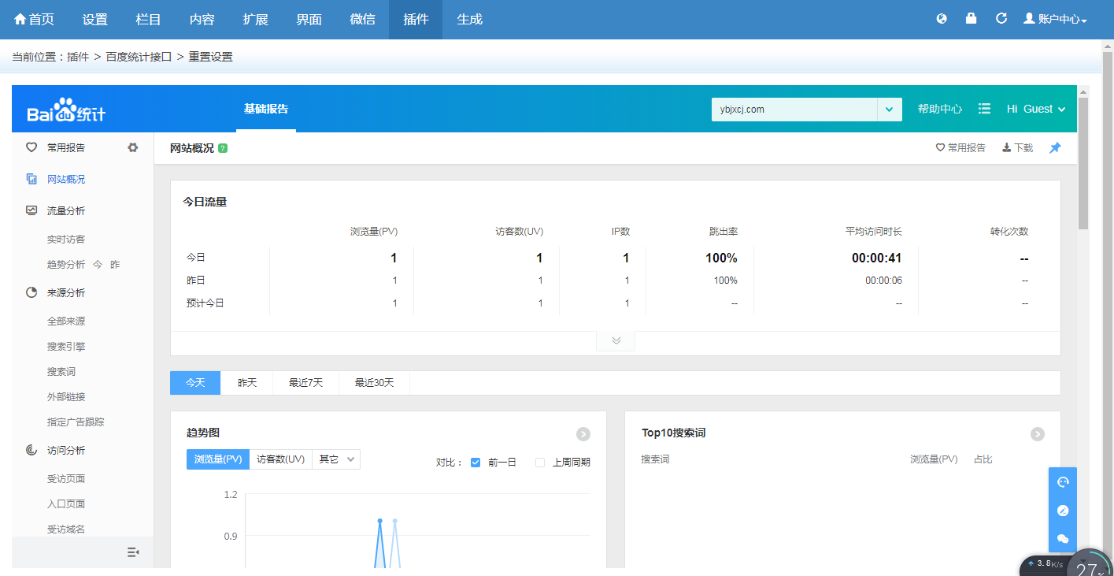Click the list icon left of Hi Guest
Image resolution: width=1114 pixels, height=576 pixels.
coord(984,109)
